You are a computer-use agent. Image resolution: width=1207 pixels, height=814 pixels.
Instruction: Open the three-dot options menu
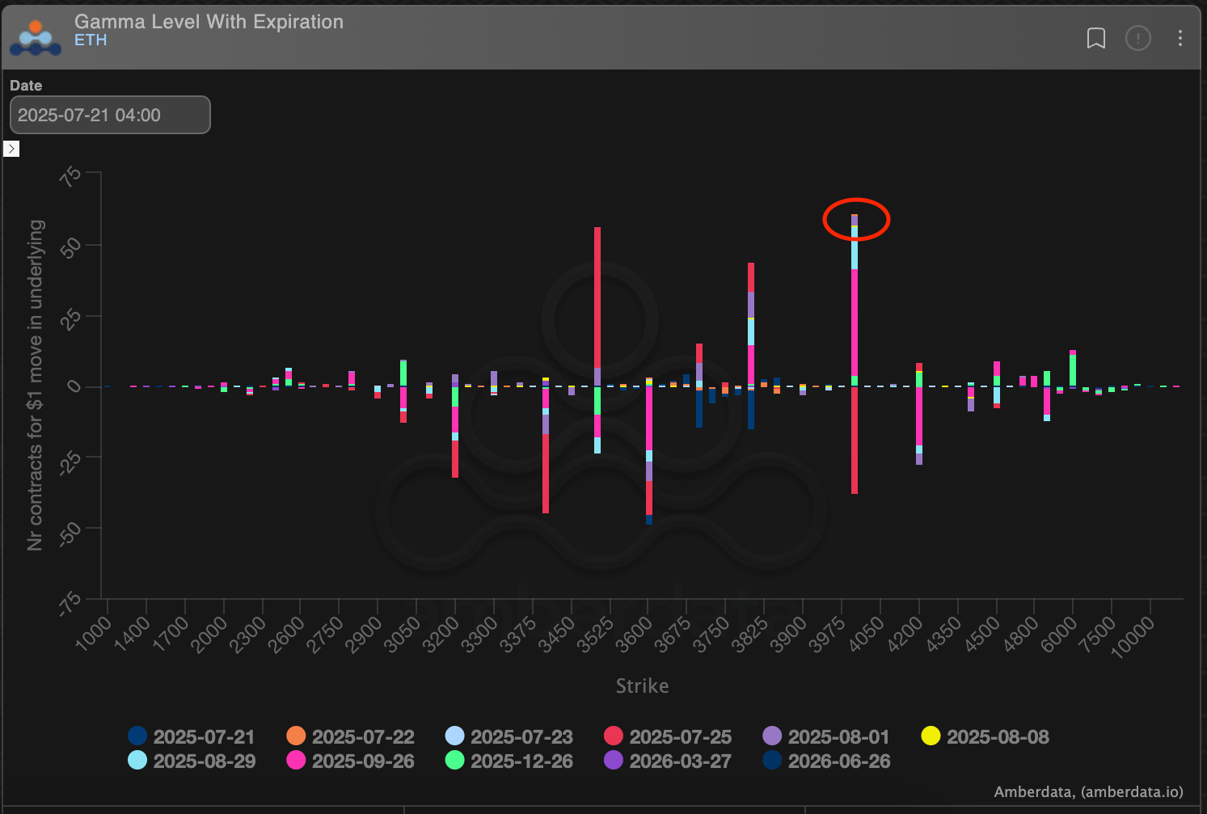[x=1180, y=38]
